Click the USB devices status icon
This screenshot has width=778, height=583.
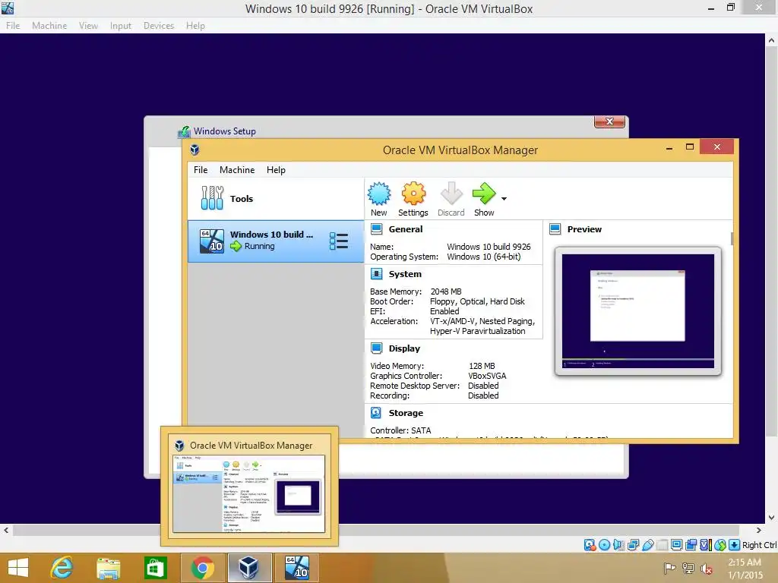pos(647,545)
